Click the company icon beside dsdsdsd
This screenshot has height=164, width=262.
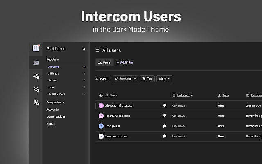tap(119, 106)
